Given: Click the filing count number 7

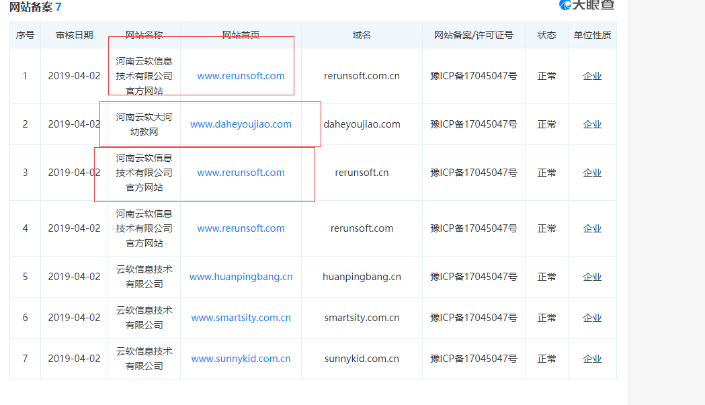Looking at the screenshot, I should coord(58,7).
